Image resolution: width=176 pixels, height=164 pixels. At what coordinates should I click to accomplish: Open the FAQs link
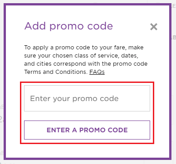pyautogui.click(x=97, y=72)
